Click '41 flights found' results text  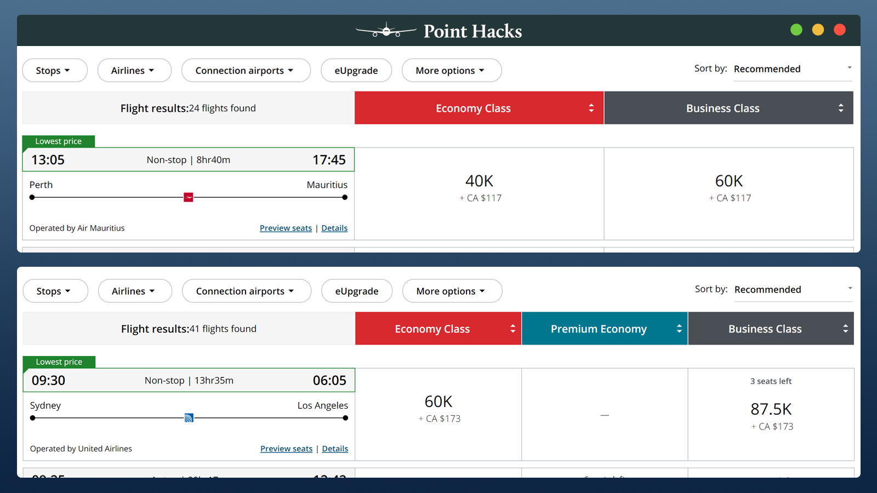pyautogui.click(x=223, y=329)
